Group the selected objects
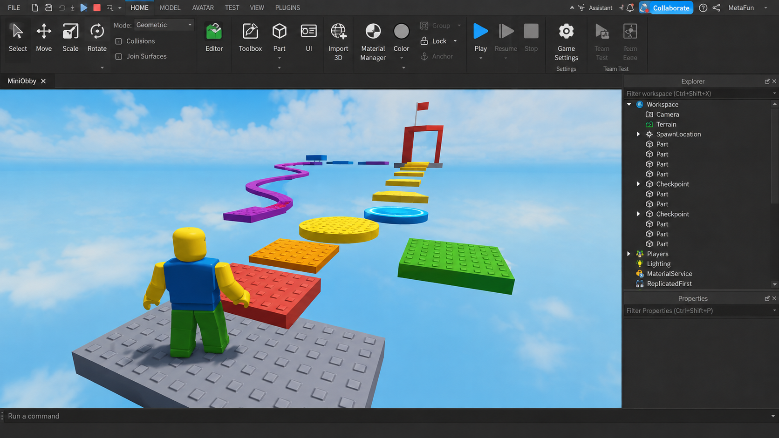This screenshot has width=779, height=438. [436, 26]
